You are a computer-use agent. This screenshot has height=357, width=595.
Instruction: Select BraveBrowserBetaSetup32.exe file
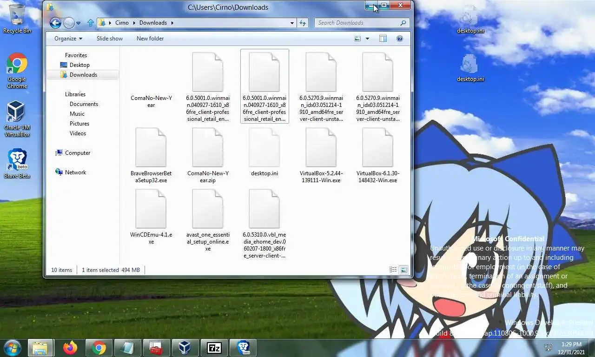point(151,156)
